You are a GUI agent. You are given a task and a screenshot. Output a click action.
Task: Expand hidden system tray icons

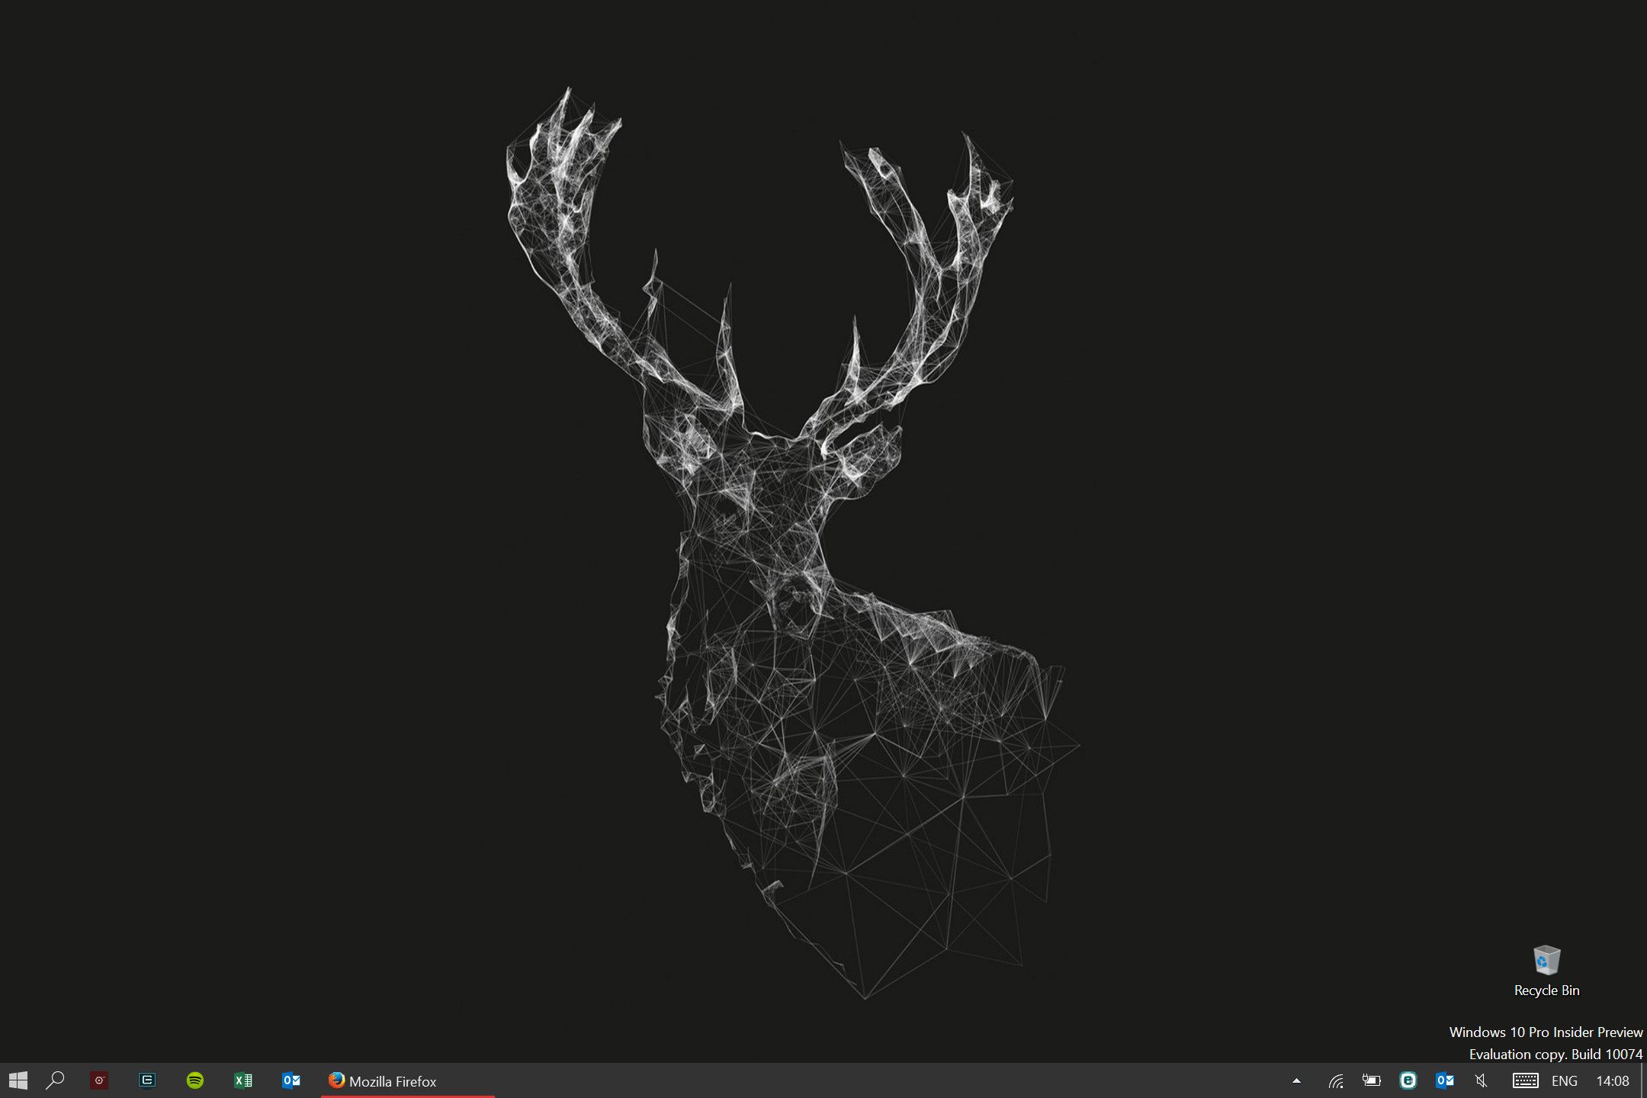click(1296, 1080)
